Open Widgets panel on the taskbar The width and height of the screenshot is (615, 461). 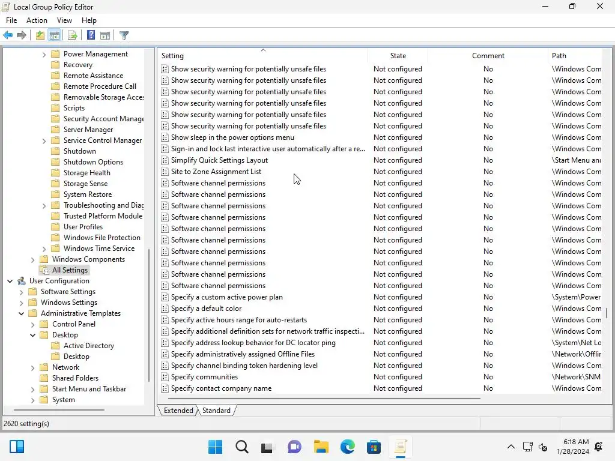click(17, 447)
